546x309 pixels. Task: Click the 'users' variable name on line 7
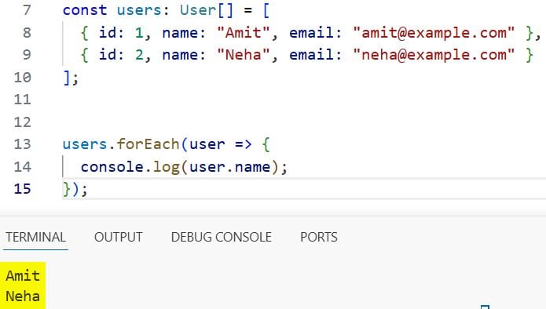[x=139, y=10]
